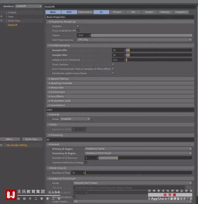Click Adaptive Error Threshold value field
This screenshot has width=198, height=204.
(119, 60)
